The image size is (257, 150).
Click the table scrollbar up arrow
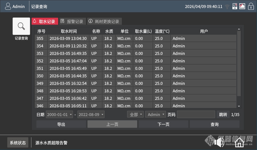239,29
